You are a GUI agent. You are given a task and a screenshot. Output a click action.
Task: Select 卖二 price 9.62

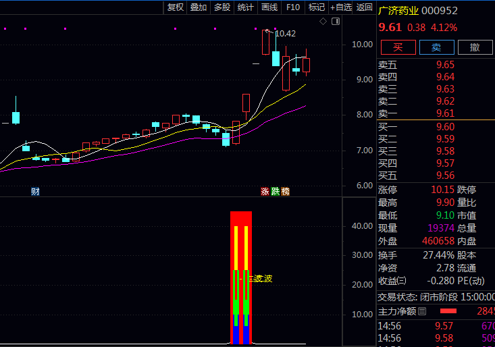(x=445, y=101)
